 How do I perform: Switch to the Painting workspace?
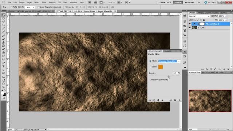190,3
